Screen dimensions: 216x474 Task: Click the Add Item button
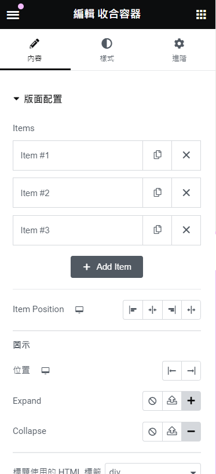pos(107,267)
